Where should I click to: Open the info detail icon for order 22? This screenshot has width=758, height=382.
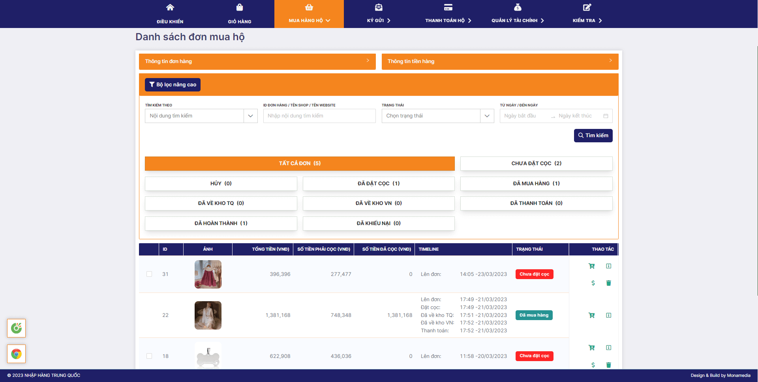pos(608,315)
